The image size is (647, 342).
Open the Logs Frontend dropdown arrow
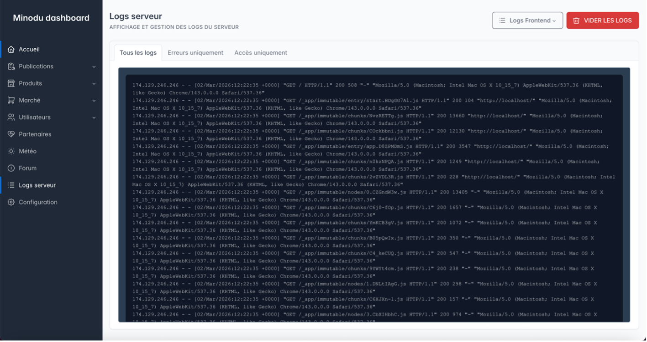554,21
